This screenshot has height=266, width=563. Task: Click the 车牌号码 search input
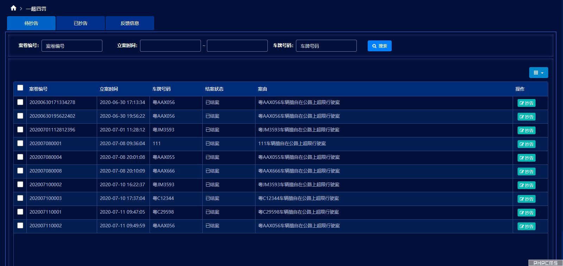tap(326, 46)
